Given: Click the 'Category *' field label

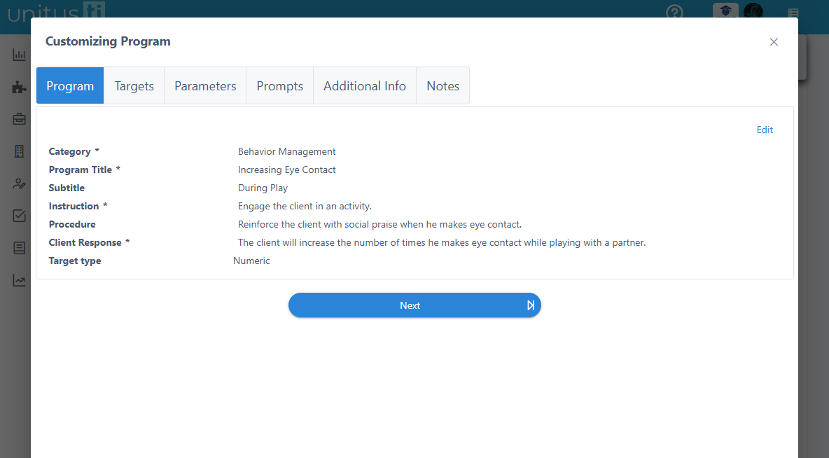Looking at the screenshot, I should [74, 151].
